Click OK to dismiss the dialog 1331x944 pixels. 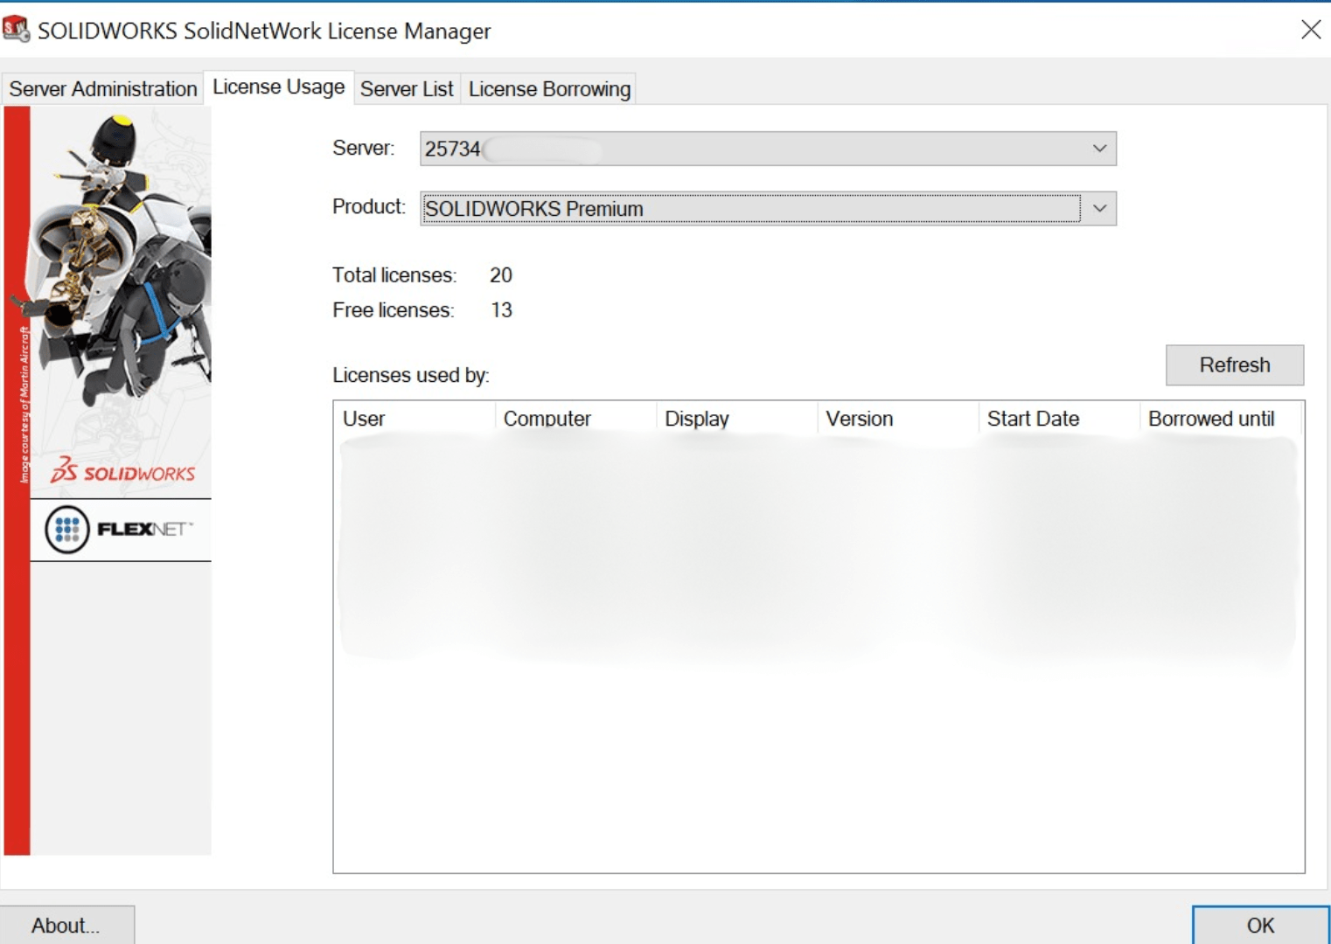pos(1259,925)
